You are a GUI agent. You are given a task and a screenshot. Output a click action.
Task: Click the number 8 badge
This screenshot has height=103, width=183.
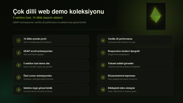click(x=103, y=65)
